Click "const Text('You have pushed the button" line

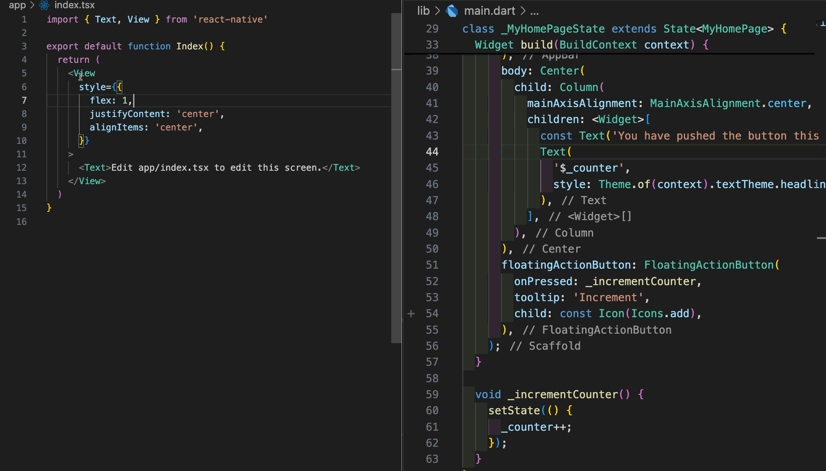pos(679,136)
